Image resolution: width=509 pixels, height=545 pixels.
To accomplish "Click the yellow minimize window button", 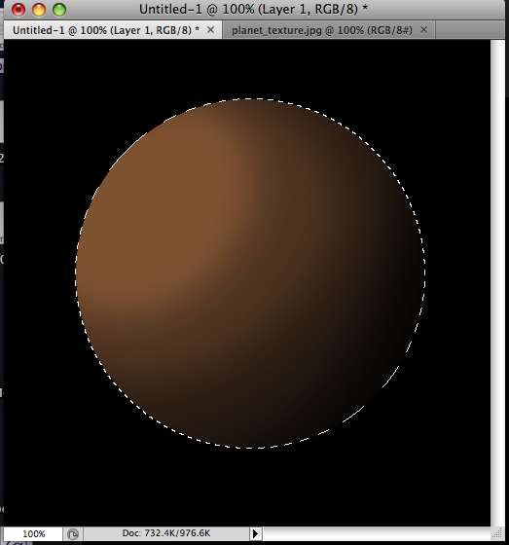I will pos(39,10).
